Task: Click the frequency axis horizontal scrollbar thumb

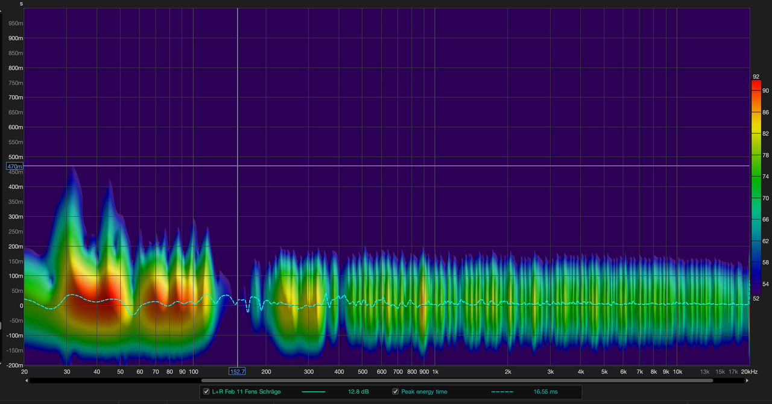Action: click(x=457, y=381)
